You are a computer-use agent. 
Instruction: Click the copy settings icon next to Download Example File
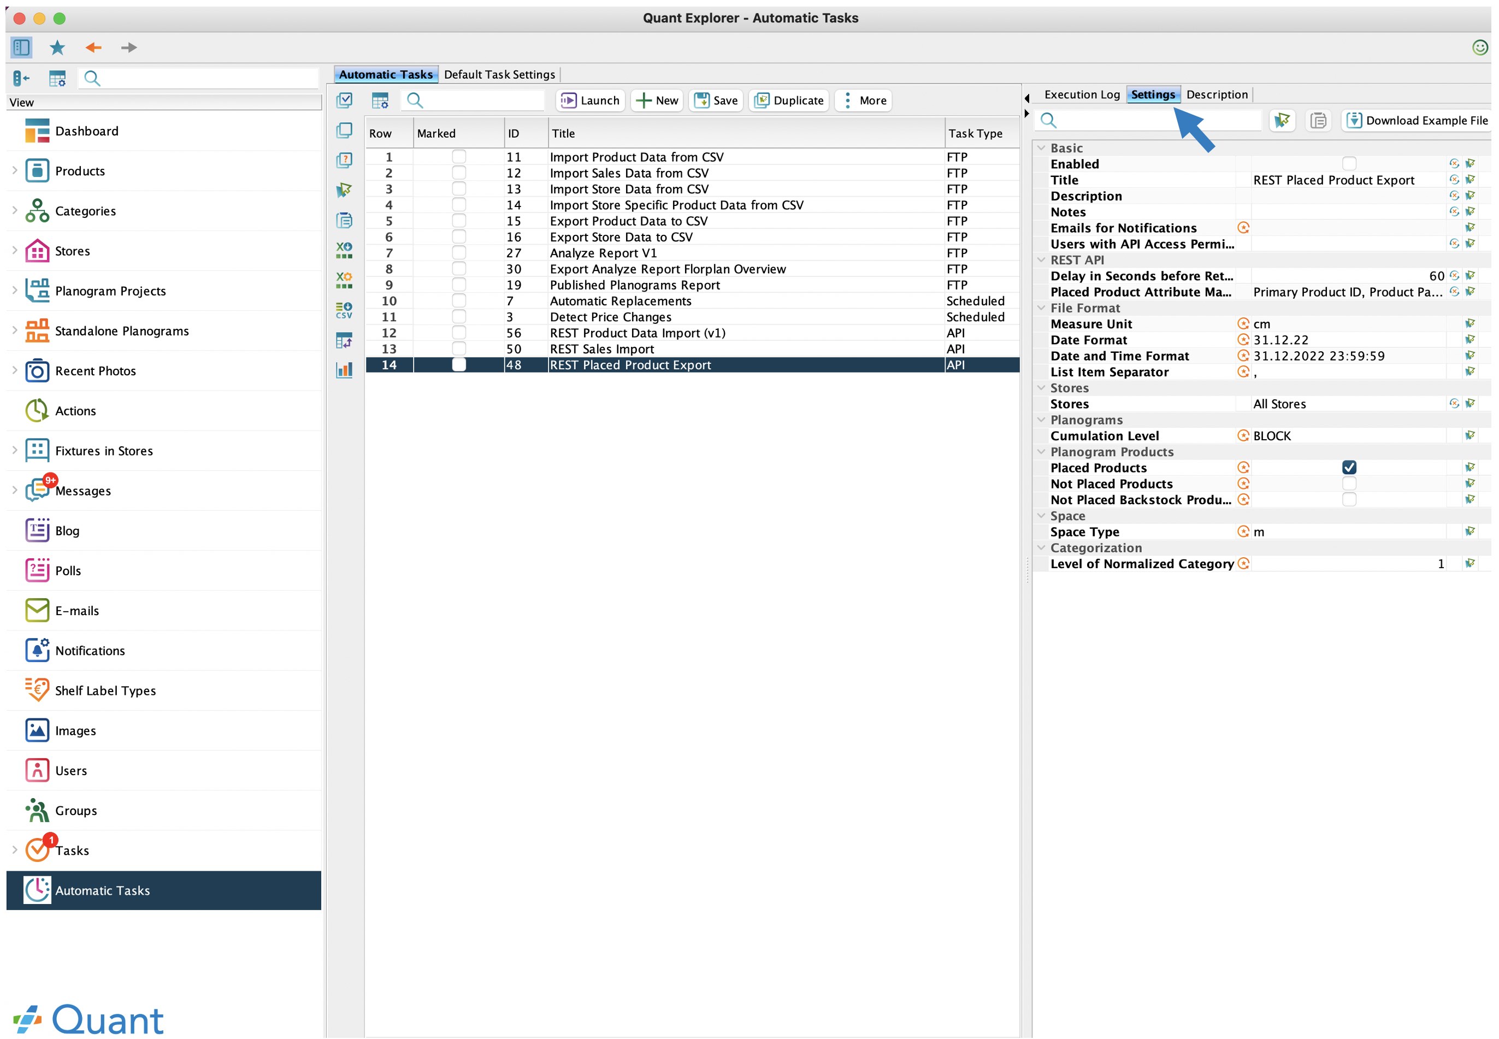click(1319, 120)
